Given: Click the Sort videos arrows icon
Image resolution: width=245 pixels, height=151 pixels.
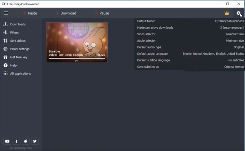Looking at the screenshot, I should (5, 40).
